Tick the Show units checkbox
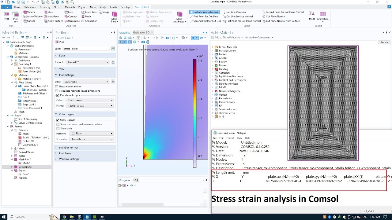Screen dimensions: 392x220 [x=58, y=129]
